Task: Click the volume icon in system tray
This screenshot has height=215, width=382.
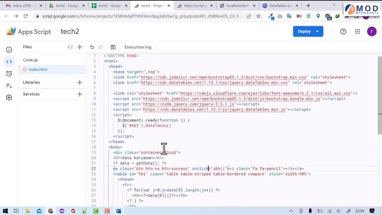Action: (338, 211)
